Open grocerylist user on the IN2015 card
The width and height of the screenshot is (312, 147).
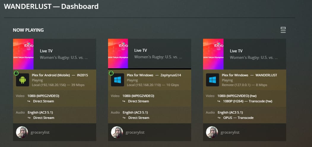point(40,133)
